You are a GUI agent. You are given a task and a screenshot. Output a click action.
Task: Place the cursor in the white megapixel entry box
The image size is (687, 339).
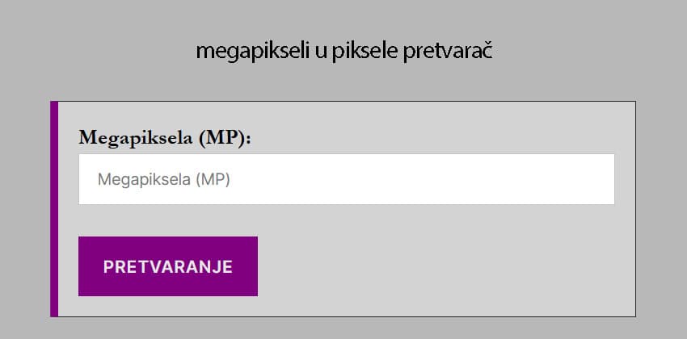click(x=404, y=179)
